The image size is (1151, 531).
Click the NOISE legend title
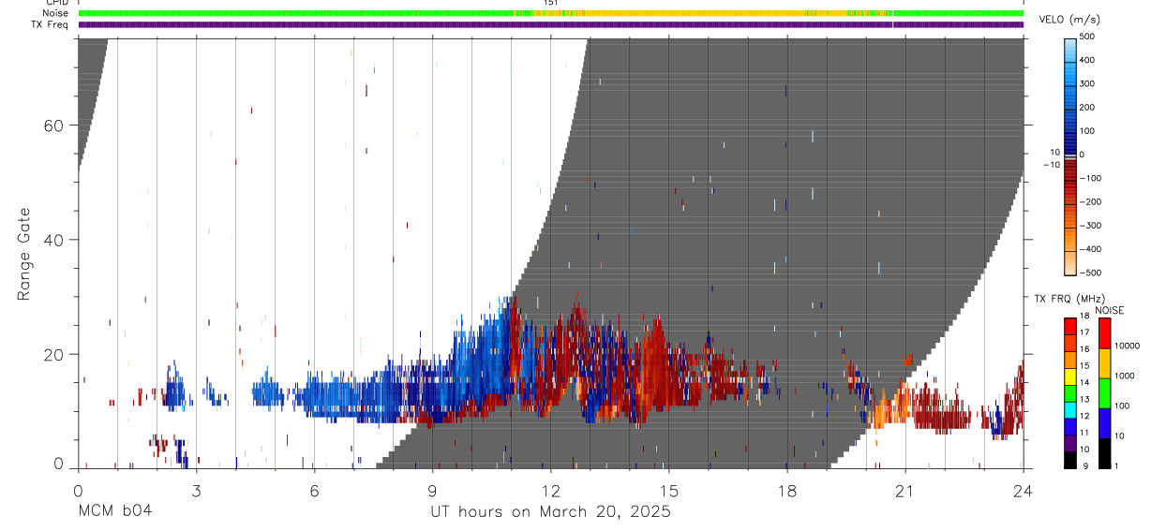pyautogui.click(x=1110, y=310)
